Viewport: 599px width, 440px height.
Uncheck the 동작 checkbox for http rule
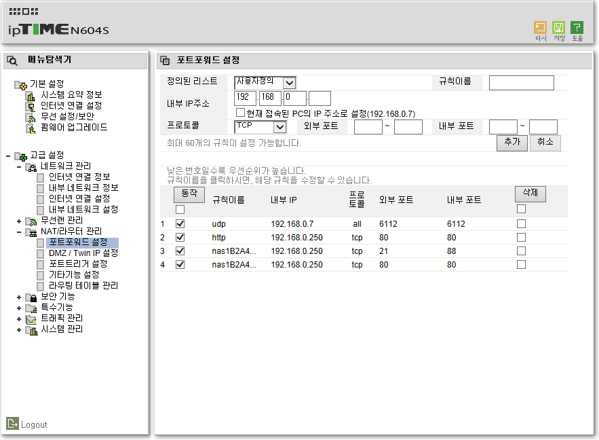tap(180, 238)
